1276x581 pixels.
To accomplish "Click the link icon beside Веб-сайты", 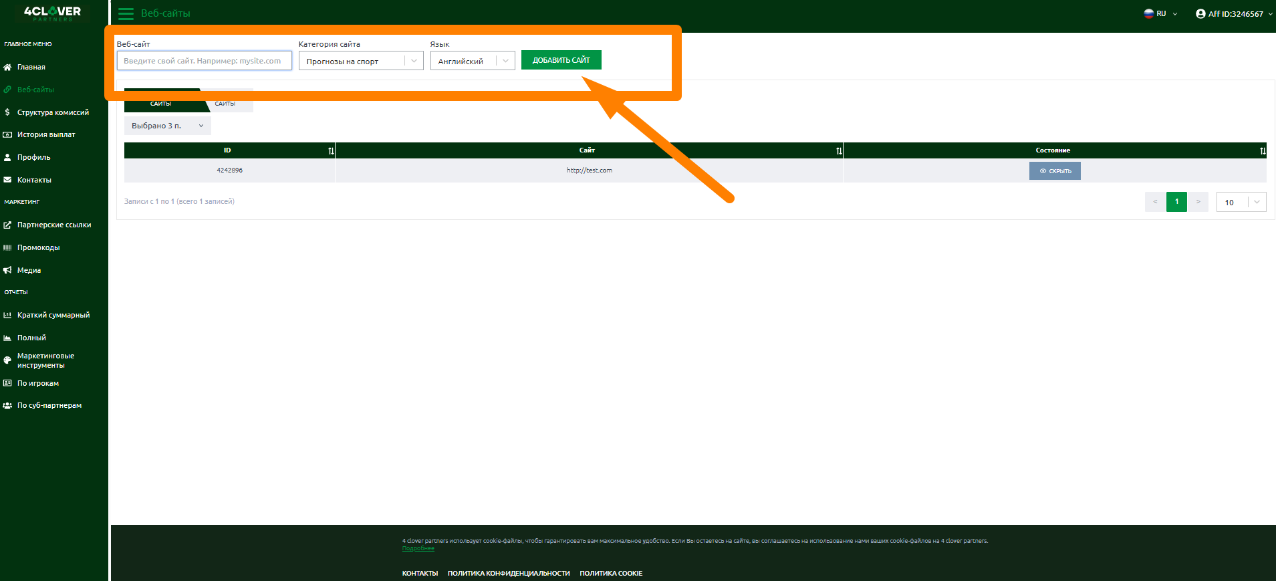I will tap(7, 90).
